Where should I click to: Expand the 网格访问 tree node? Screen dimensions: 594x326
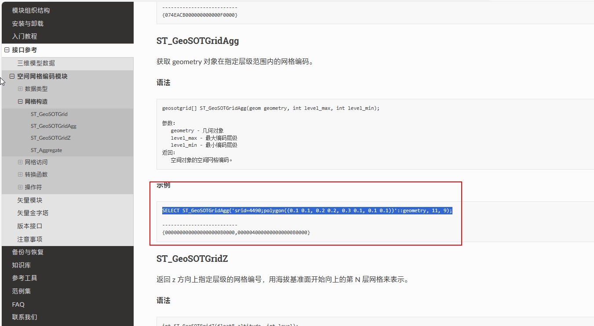pos(20,162)
